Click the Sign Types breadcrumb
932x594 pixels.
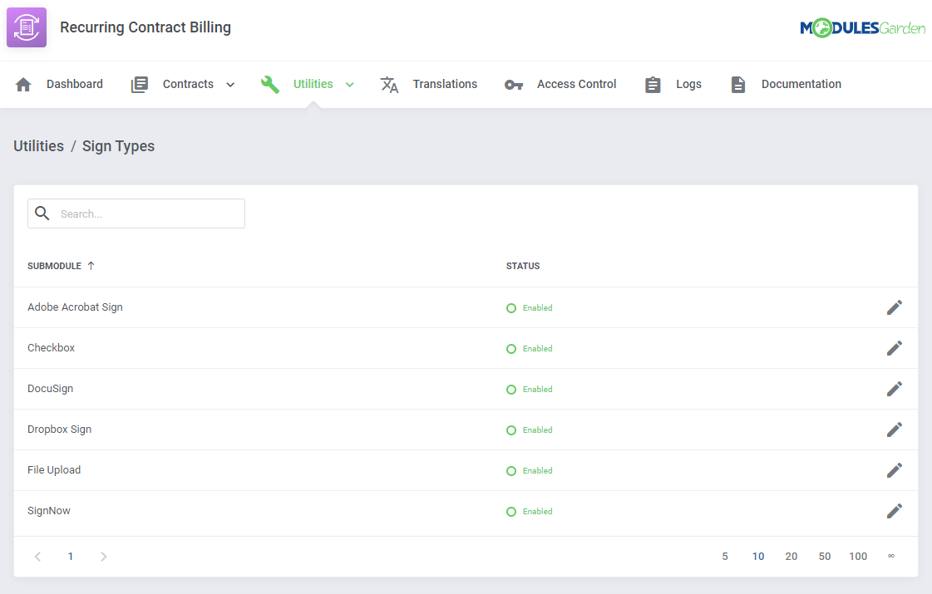(x=118, y=146)
